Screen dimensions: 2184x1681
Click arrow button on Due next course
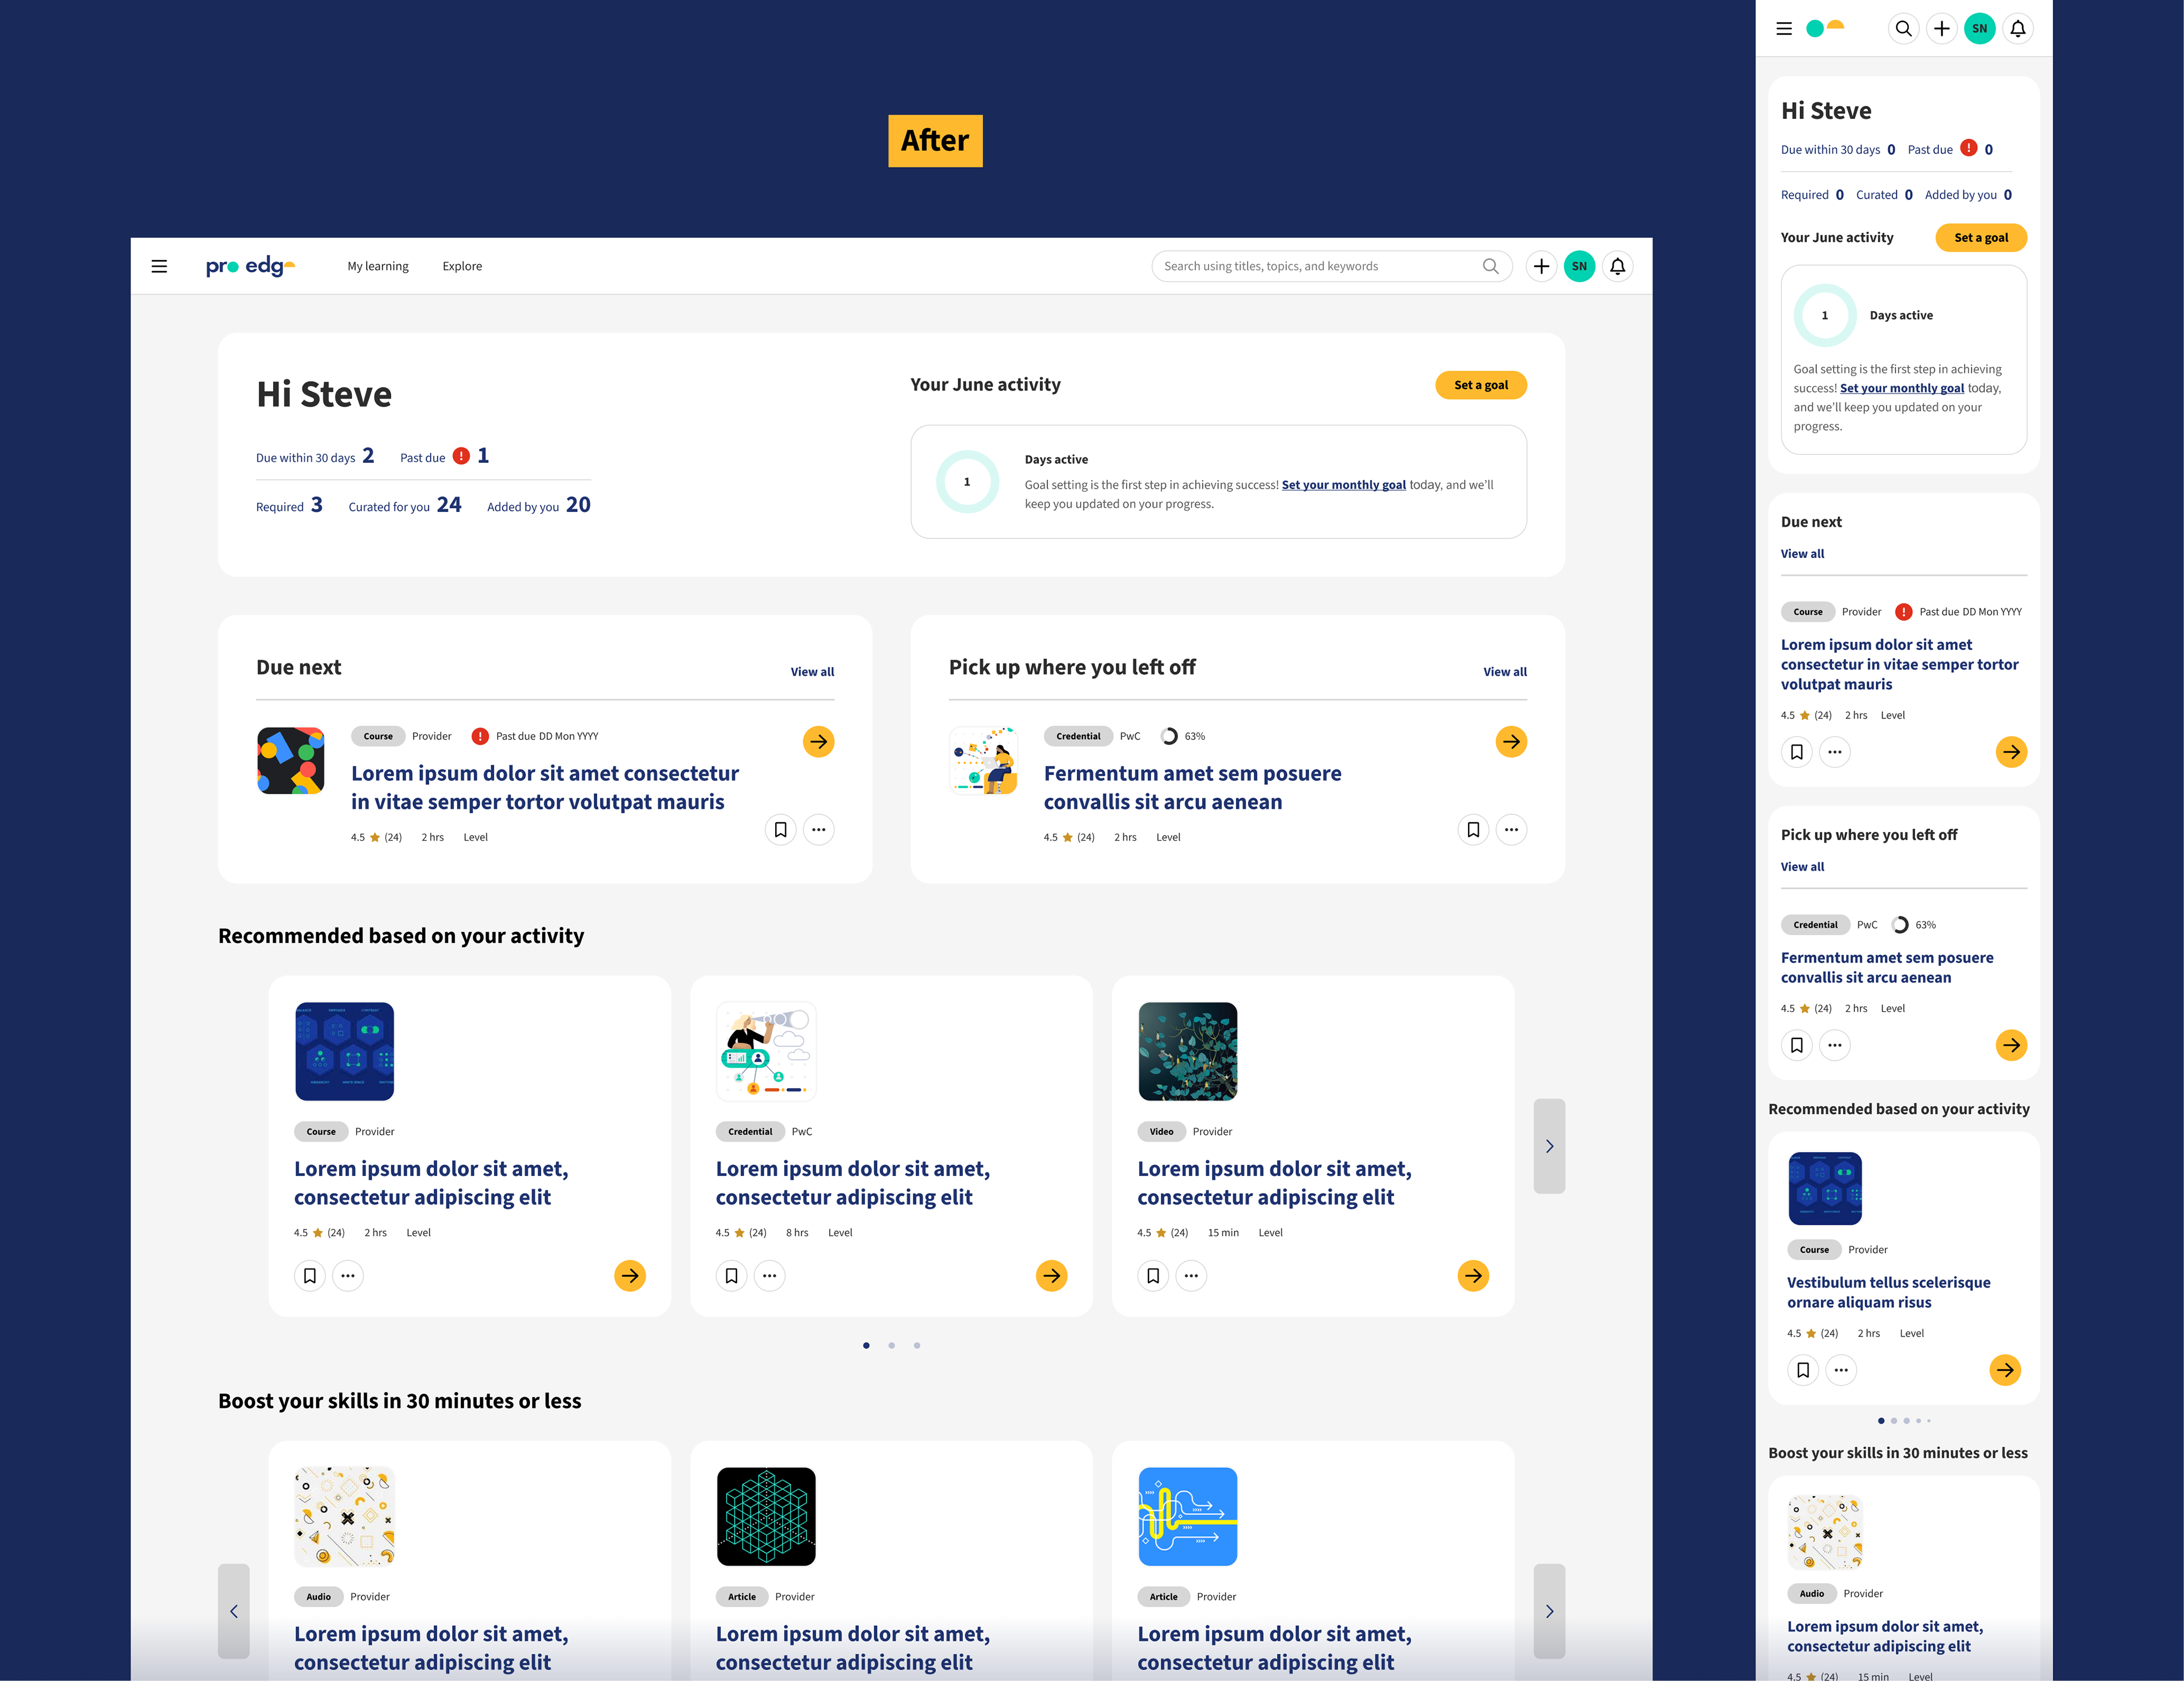(818, 741)
